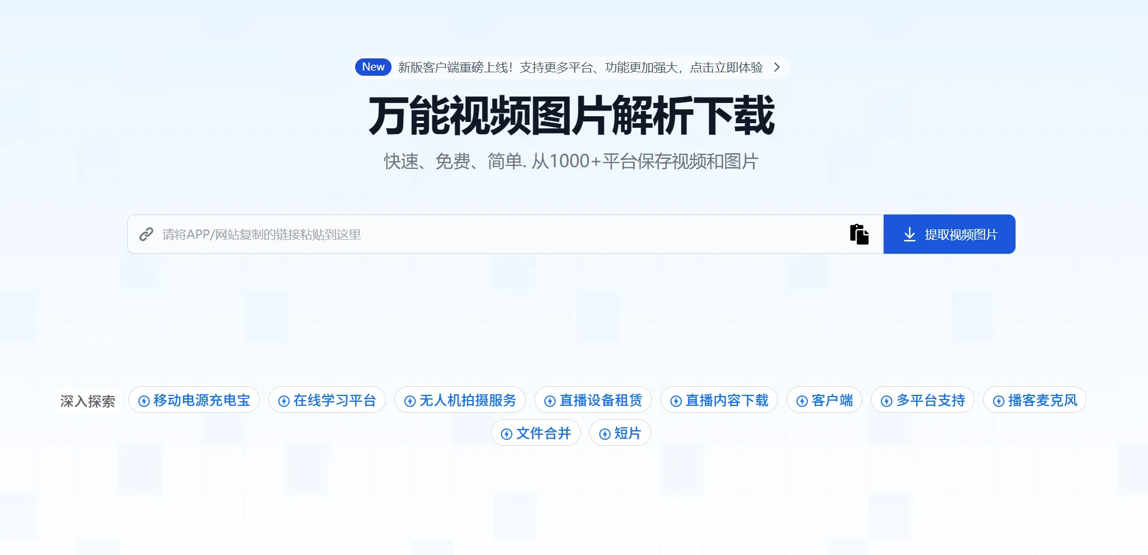Viewport: 1148px width, 555px height.
Task: Click the 提取视频图片 button
Action: click(949, 234)
